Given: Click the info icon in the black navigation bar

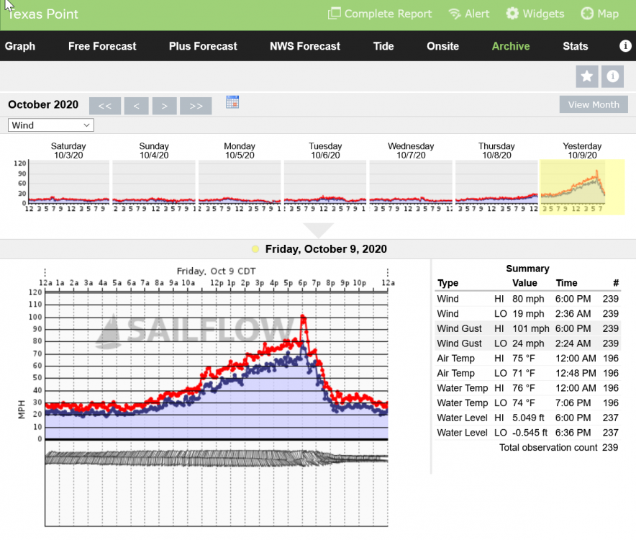Looking at the screenshot, I should pyautogui.click(x=625, y=46).
